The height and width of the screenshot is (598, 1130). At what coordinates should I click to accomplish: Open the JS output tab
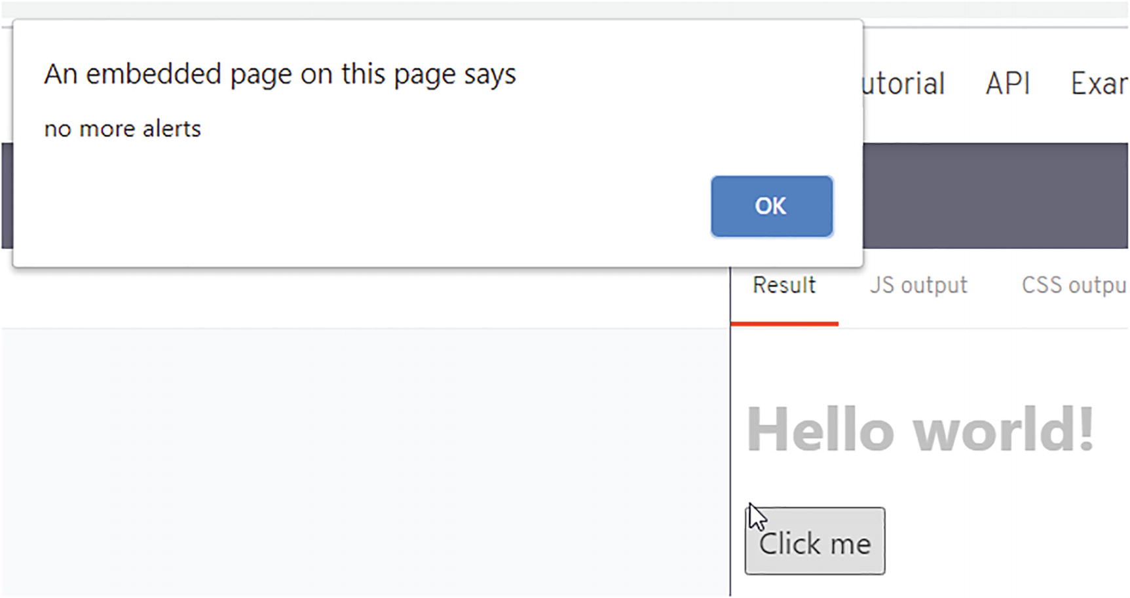[x=918, y=286]
